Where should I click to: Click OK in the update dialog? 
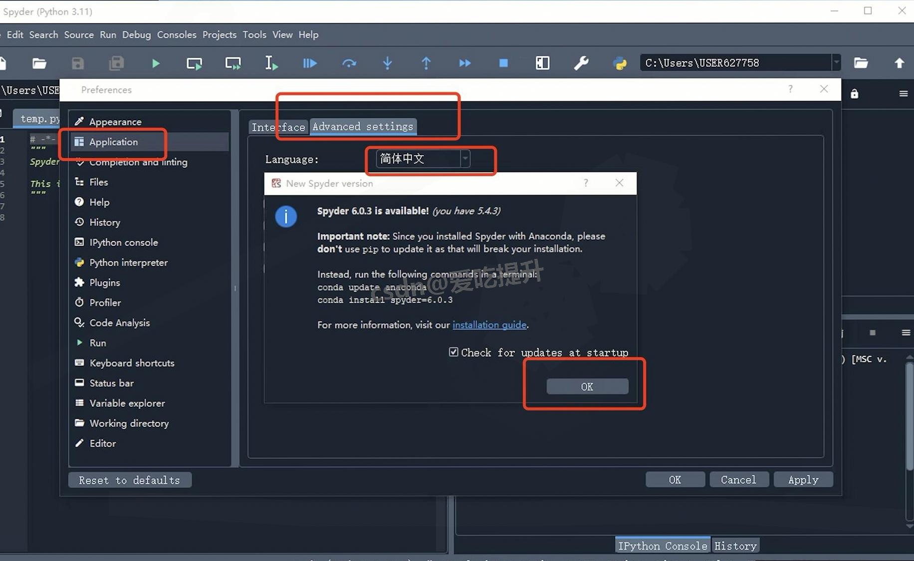[587, 386]
